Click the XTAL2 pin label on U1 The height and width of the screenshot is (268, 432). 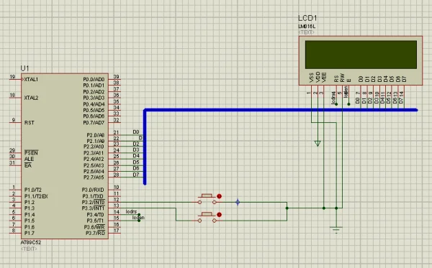(31, 98)
